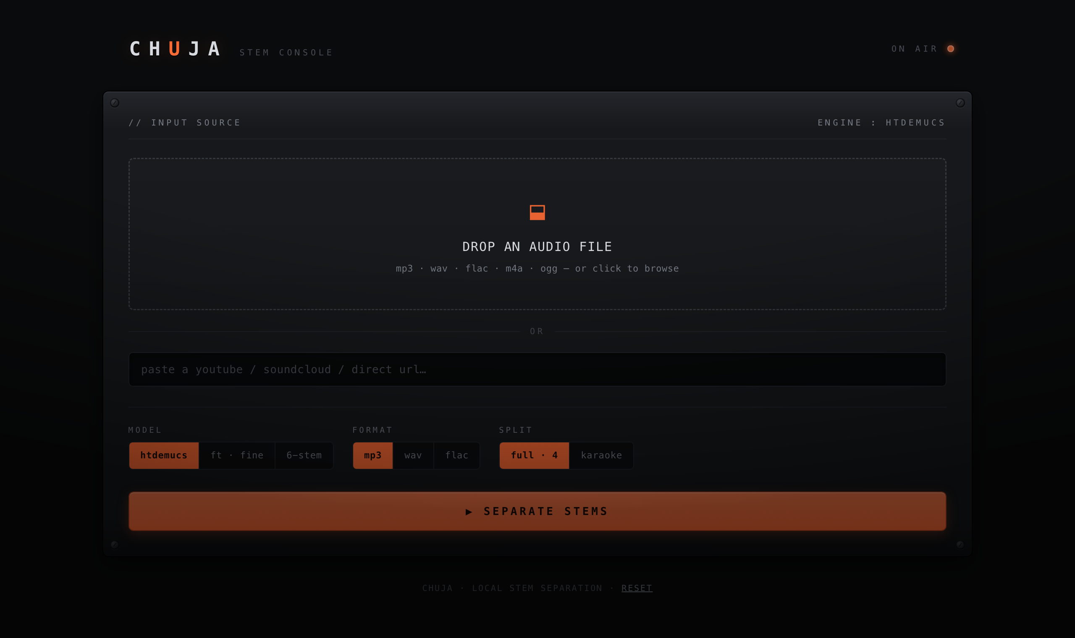Set output format to wav

[413, 455]
